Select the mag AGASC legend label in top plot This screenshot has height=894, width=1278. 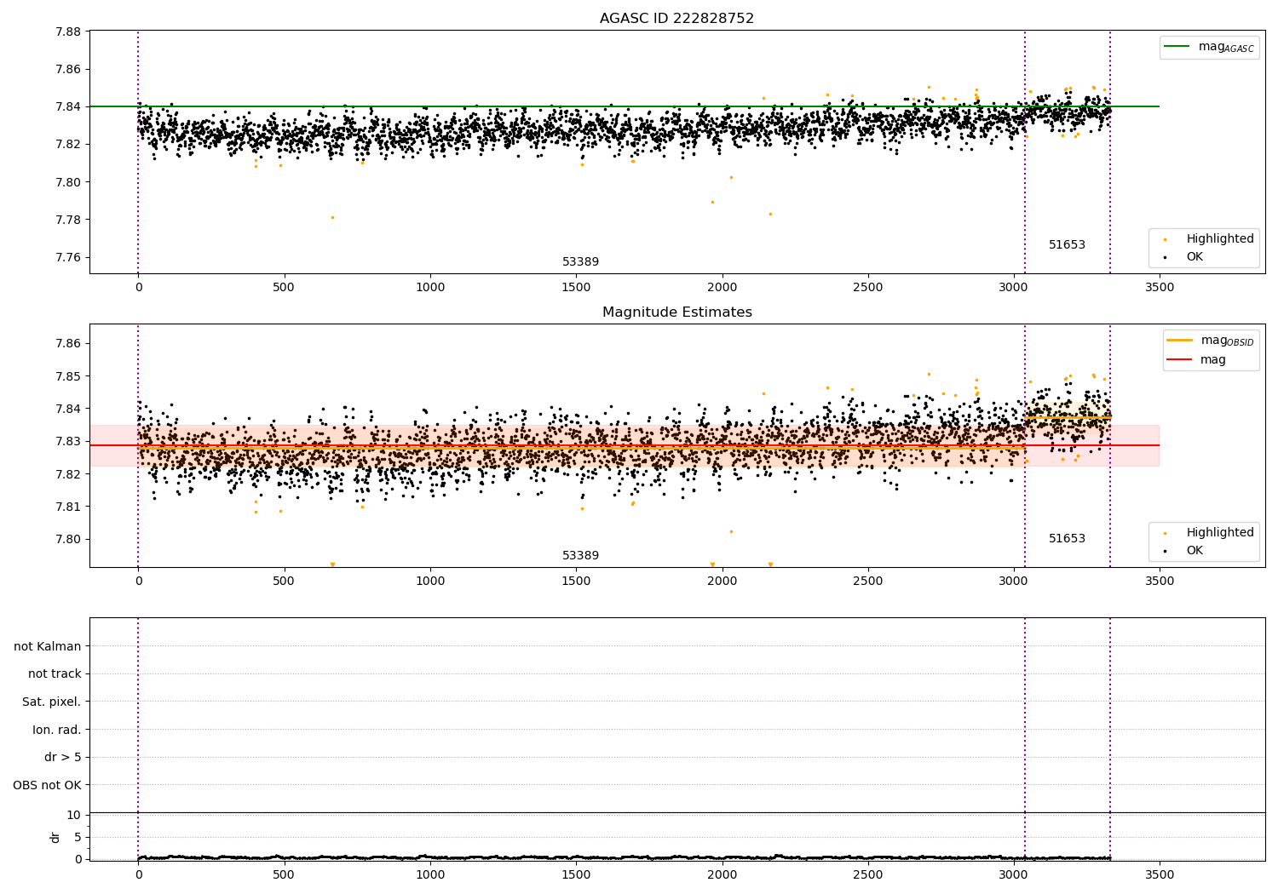point(1226,47)
